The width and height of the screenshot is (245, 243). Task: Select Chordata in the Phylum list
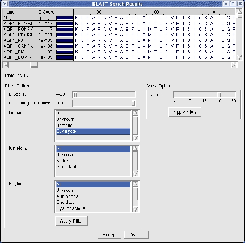click(x=94, y=202)
